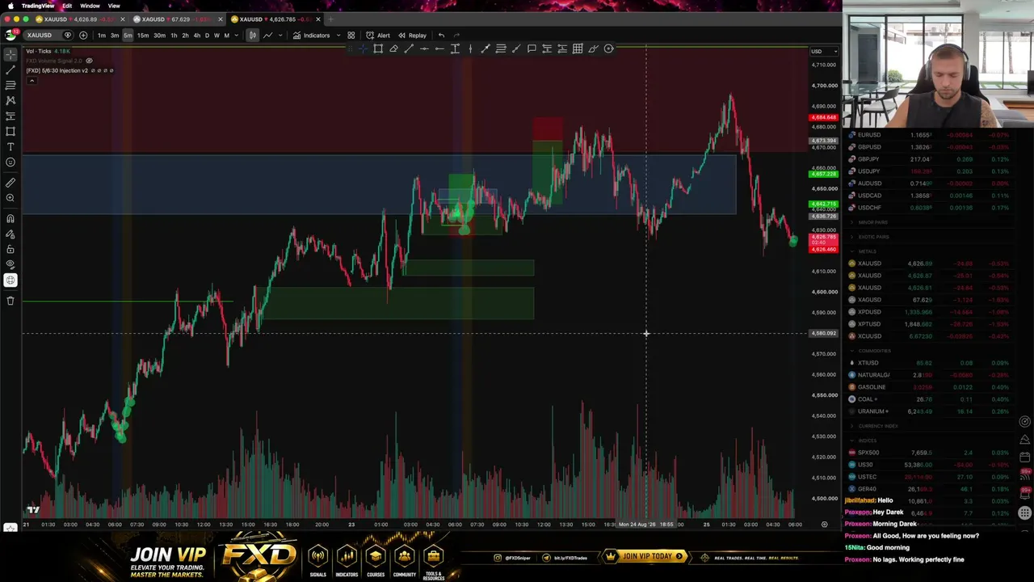Click the trash remove objects icon

coord(11,301)
